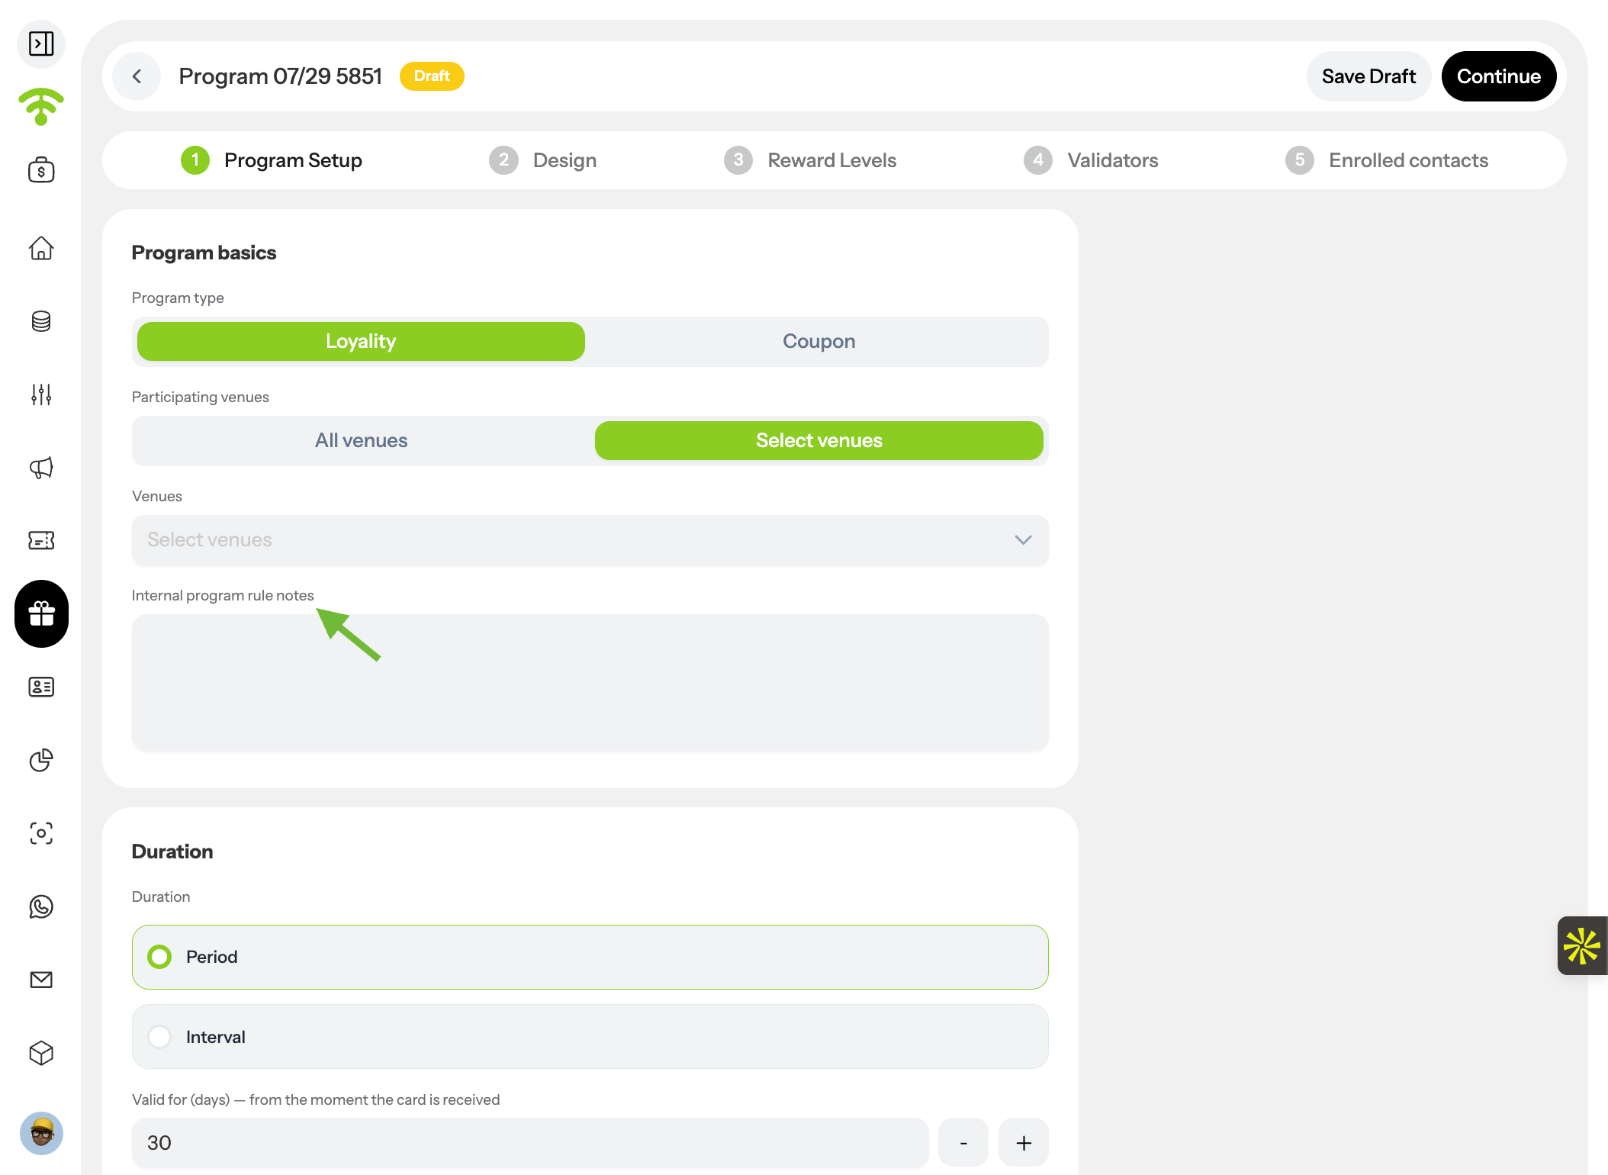The height and width of the screenshot is (1175, 1608).
Task: Select the gift loyalty programs icon
Action: pos(41,613)
